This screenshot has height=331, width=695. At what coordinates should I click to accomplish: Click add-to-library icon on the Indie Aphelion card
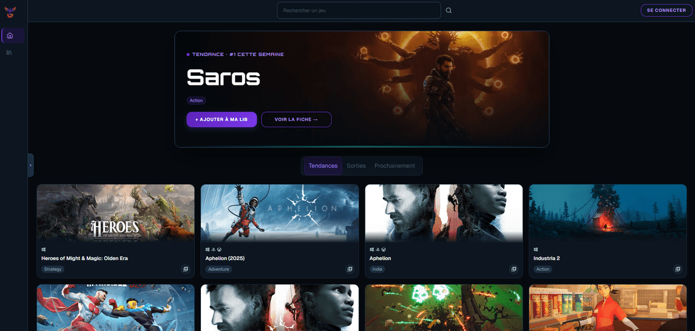pos(514,269)
